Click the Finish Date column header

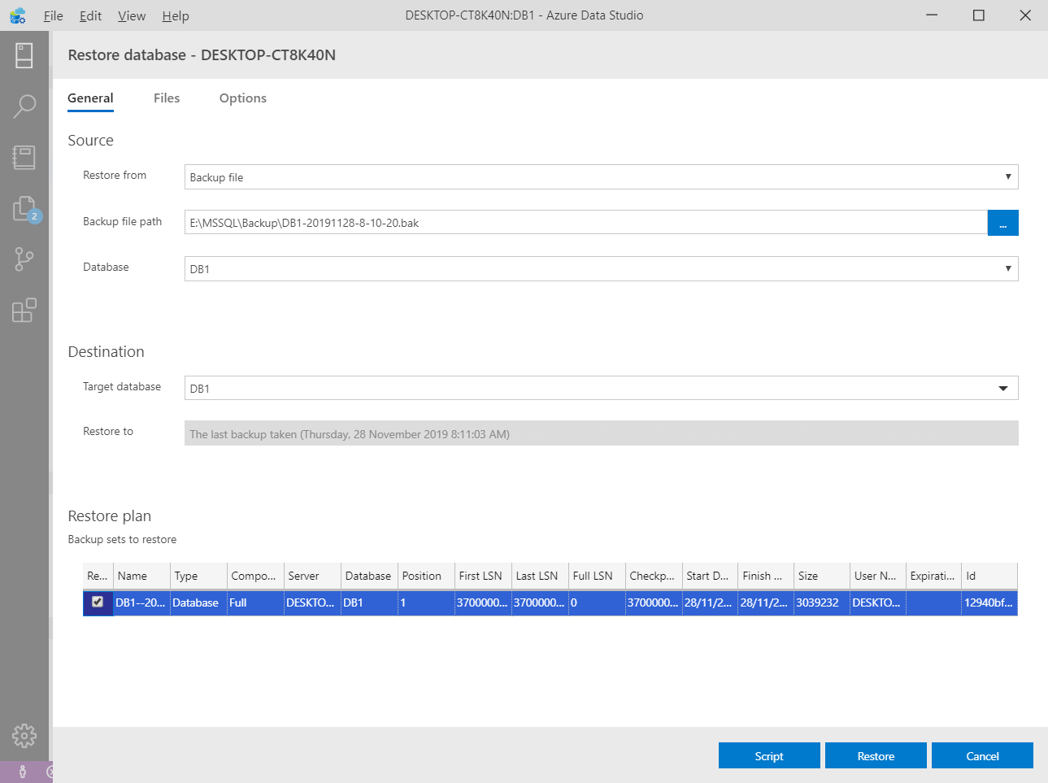[767, 576]
